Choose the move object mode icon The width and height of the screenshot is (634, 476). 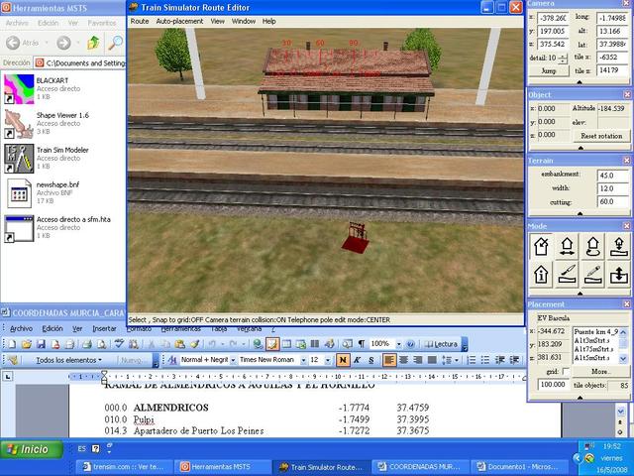569,245
